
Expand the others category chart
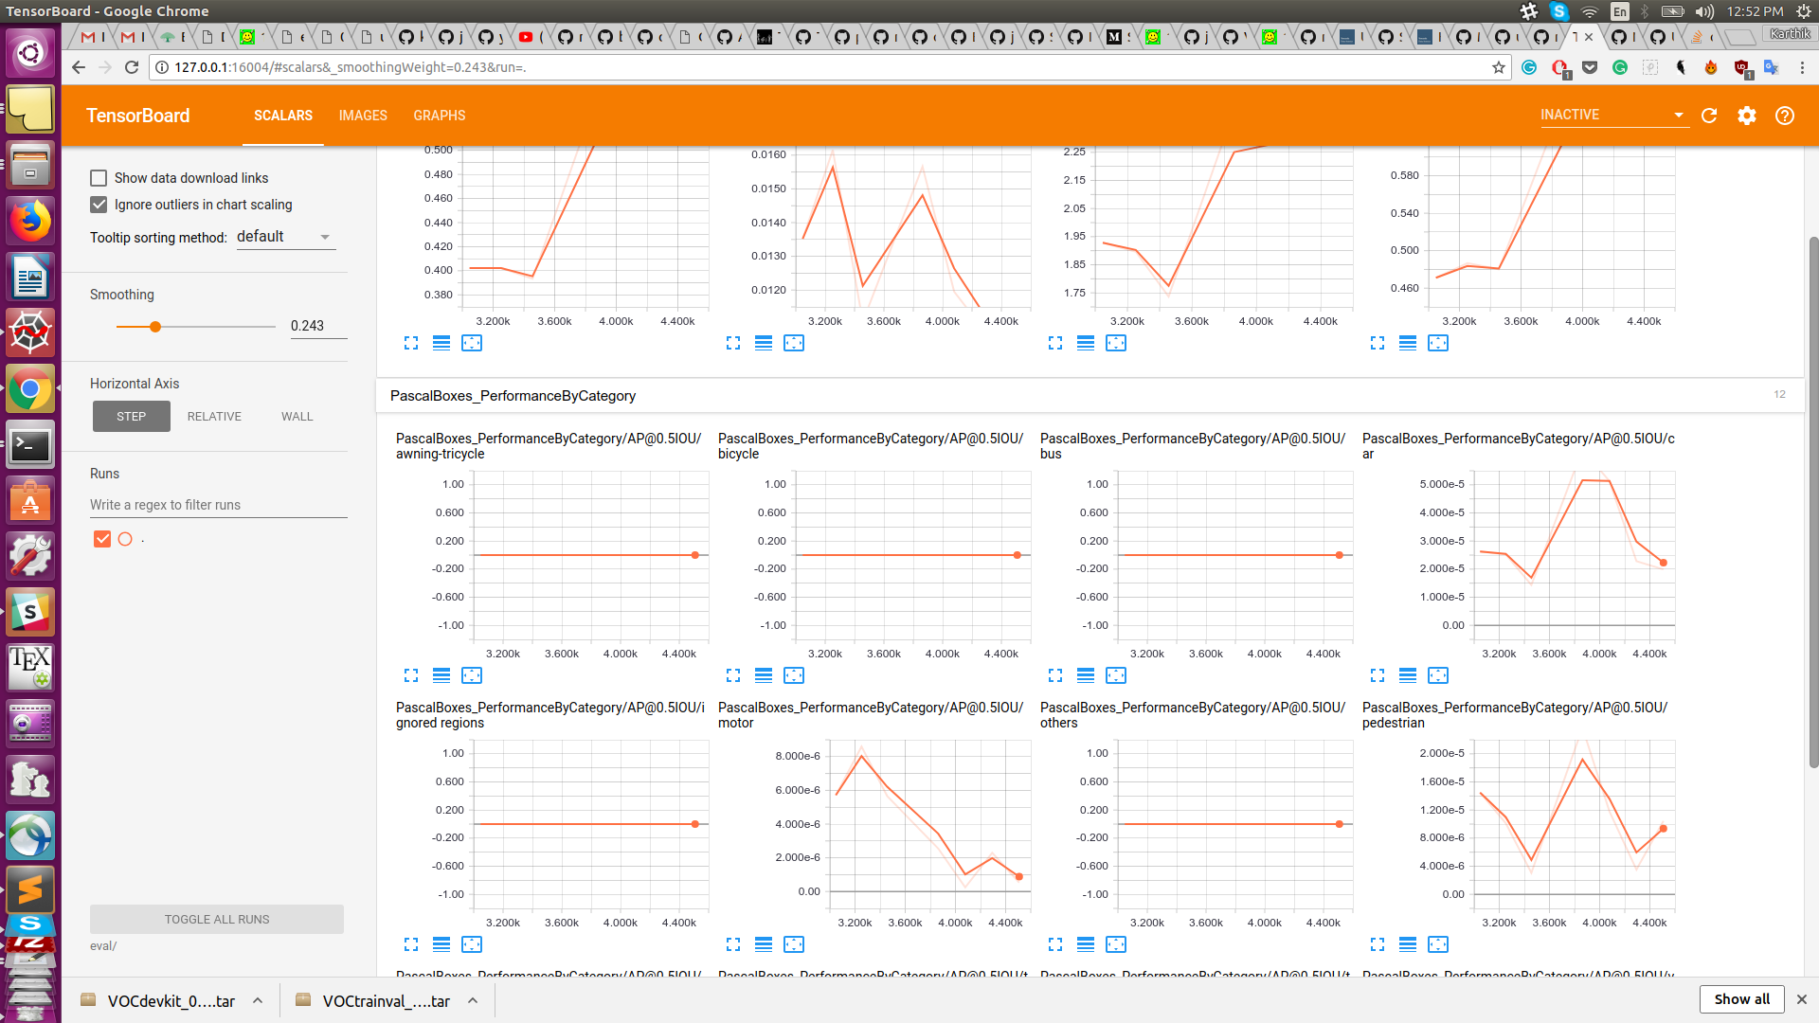[x=1055, y=944]
